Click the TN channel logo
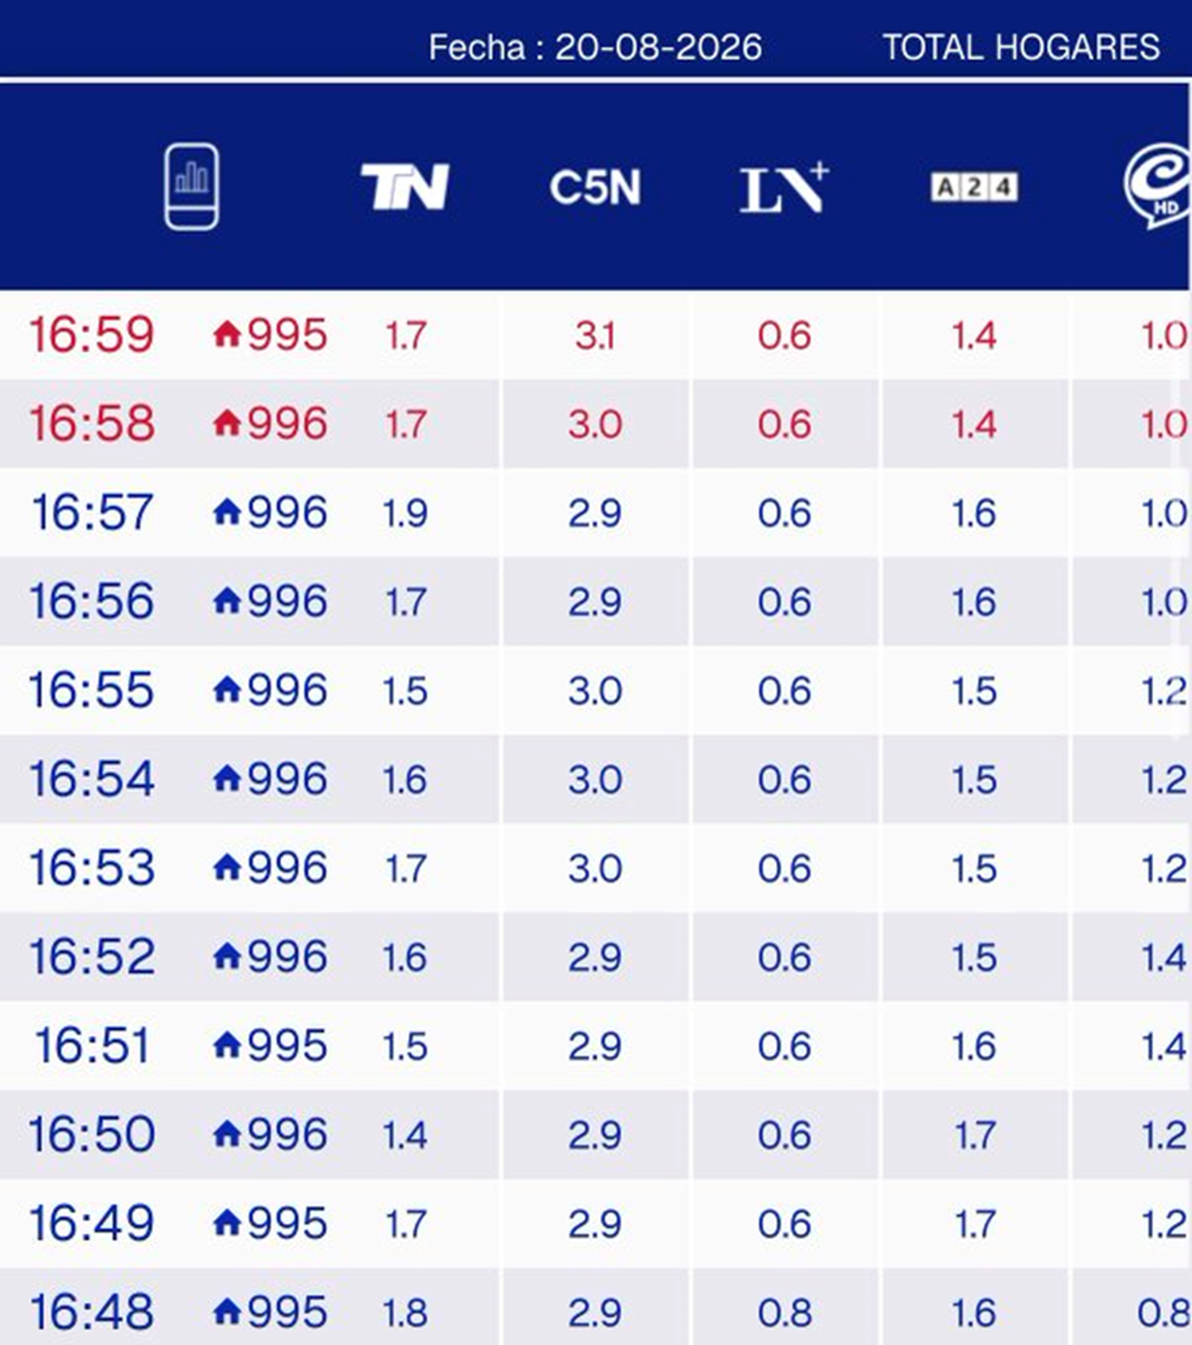The height and width of the screenshot is (1345, 1192). coord(404,187)
